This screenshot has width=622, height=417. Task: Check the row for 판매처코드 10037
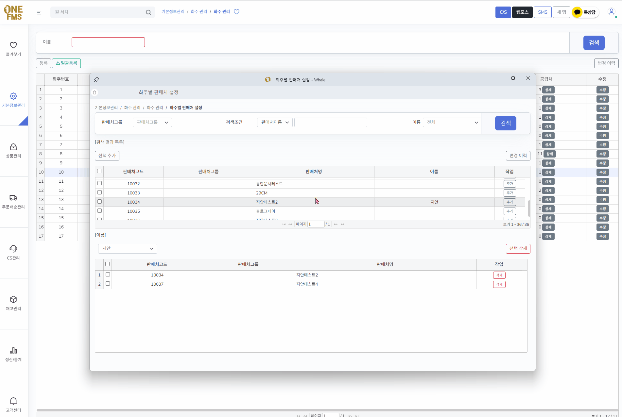108,284
